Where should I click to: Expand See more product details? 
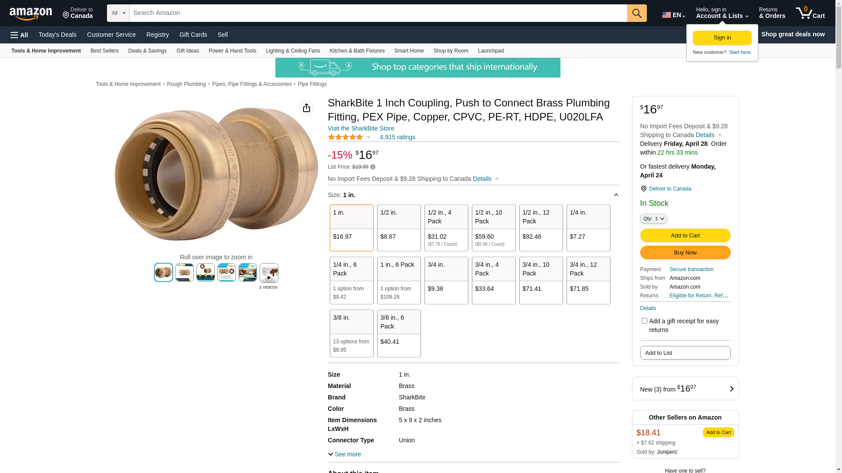pos(345,454)
